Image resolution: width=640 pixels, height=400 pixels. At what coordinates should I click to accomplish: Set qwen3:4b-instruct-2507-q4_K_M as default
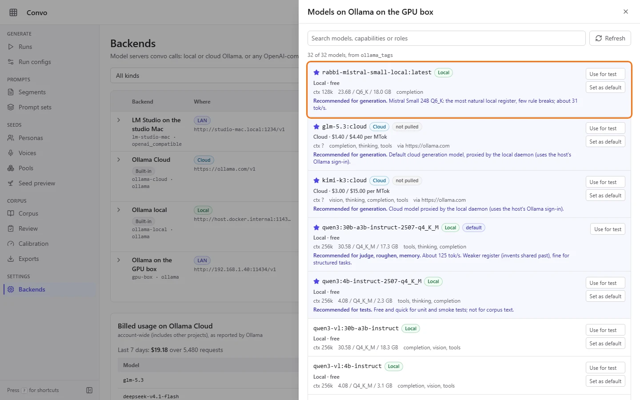point(605,296)
